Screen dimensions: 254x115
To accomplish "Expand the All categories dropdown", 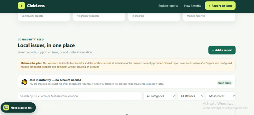I will (x=159, y=96).
